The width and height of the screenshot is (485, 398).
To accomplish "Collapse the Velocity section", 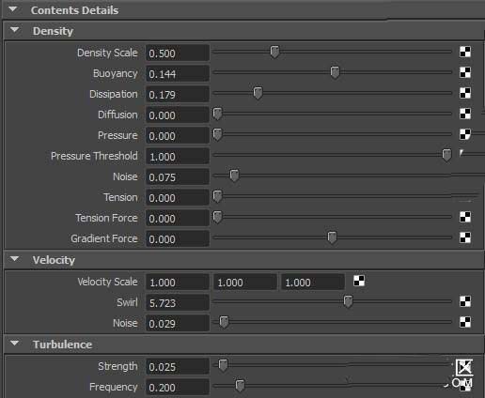I will click(x=14, y=259).
